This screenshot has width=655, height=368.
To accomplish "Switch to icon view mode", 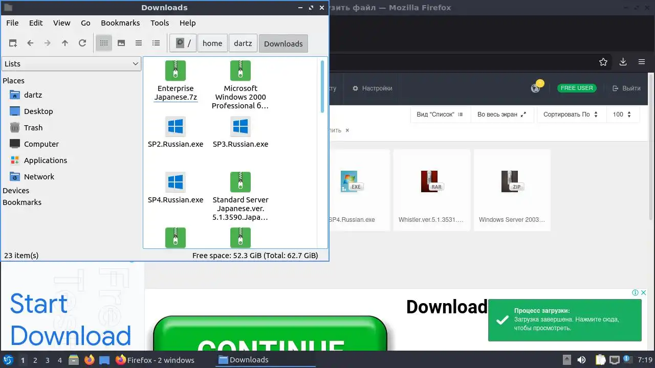I will pos(104,43).
